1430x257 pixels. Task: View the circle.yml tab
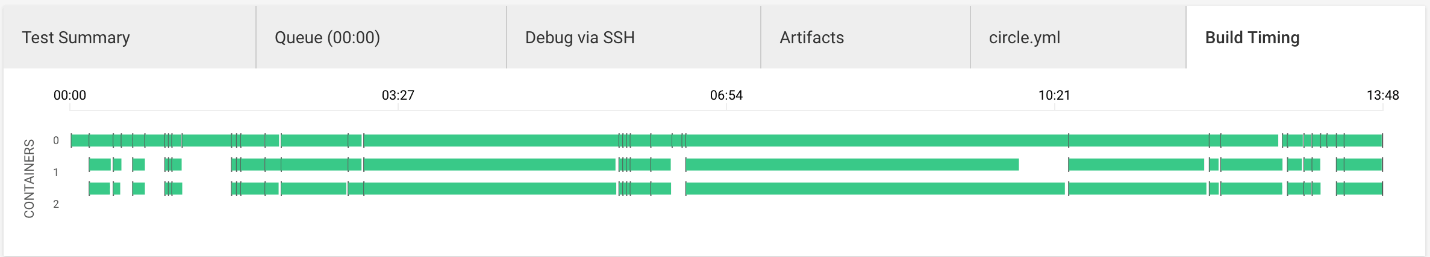[1024, 38]
